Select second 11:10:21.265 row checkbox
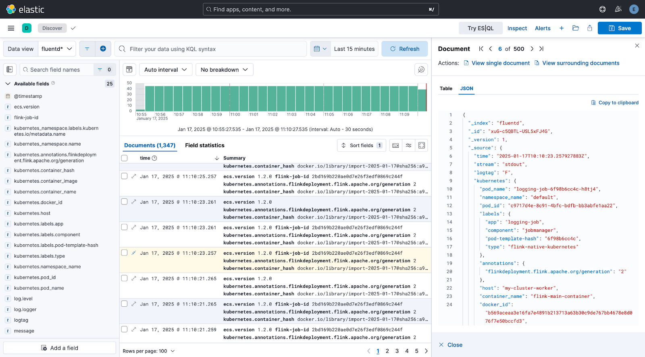 [125, 304]
